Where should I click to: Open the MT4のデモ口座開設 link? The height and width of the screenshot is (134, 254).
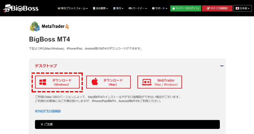[48, 111]
